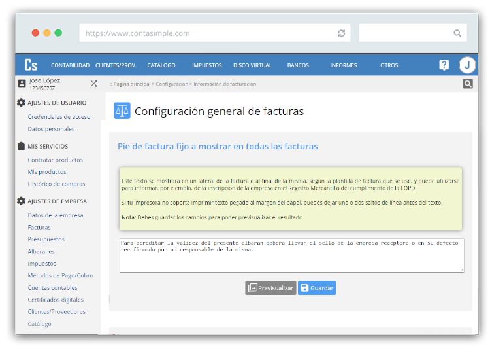Image resolution: width=490 pixels, height=350 pixels.
Task: Collapse the Ajustes de Empresa section
Action: (56, 201)
